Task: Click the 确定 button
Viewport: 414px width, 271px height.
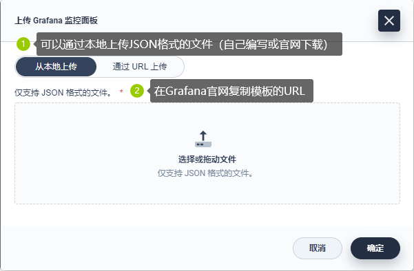Action: 375,248
